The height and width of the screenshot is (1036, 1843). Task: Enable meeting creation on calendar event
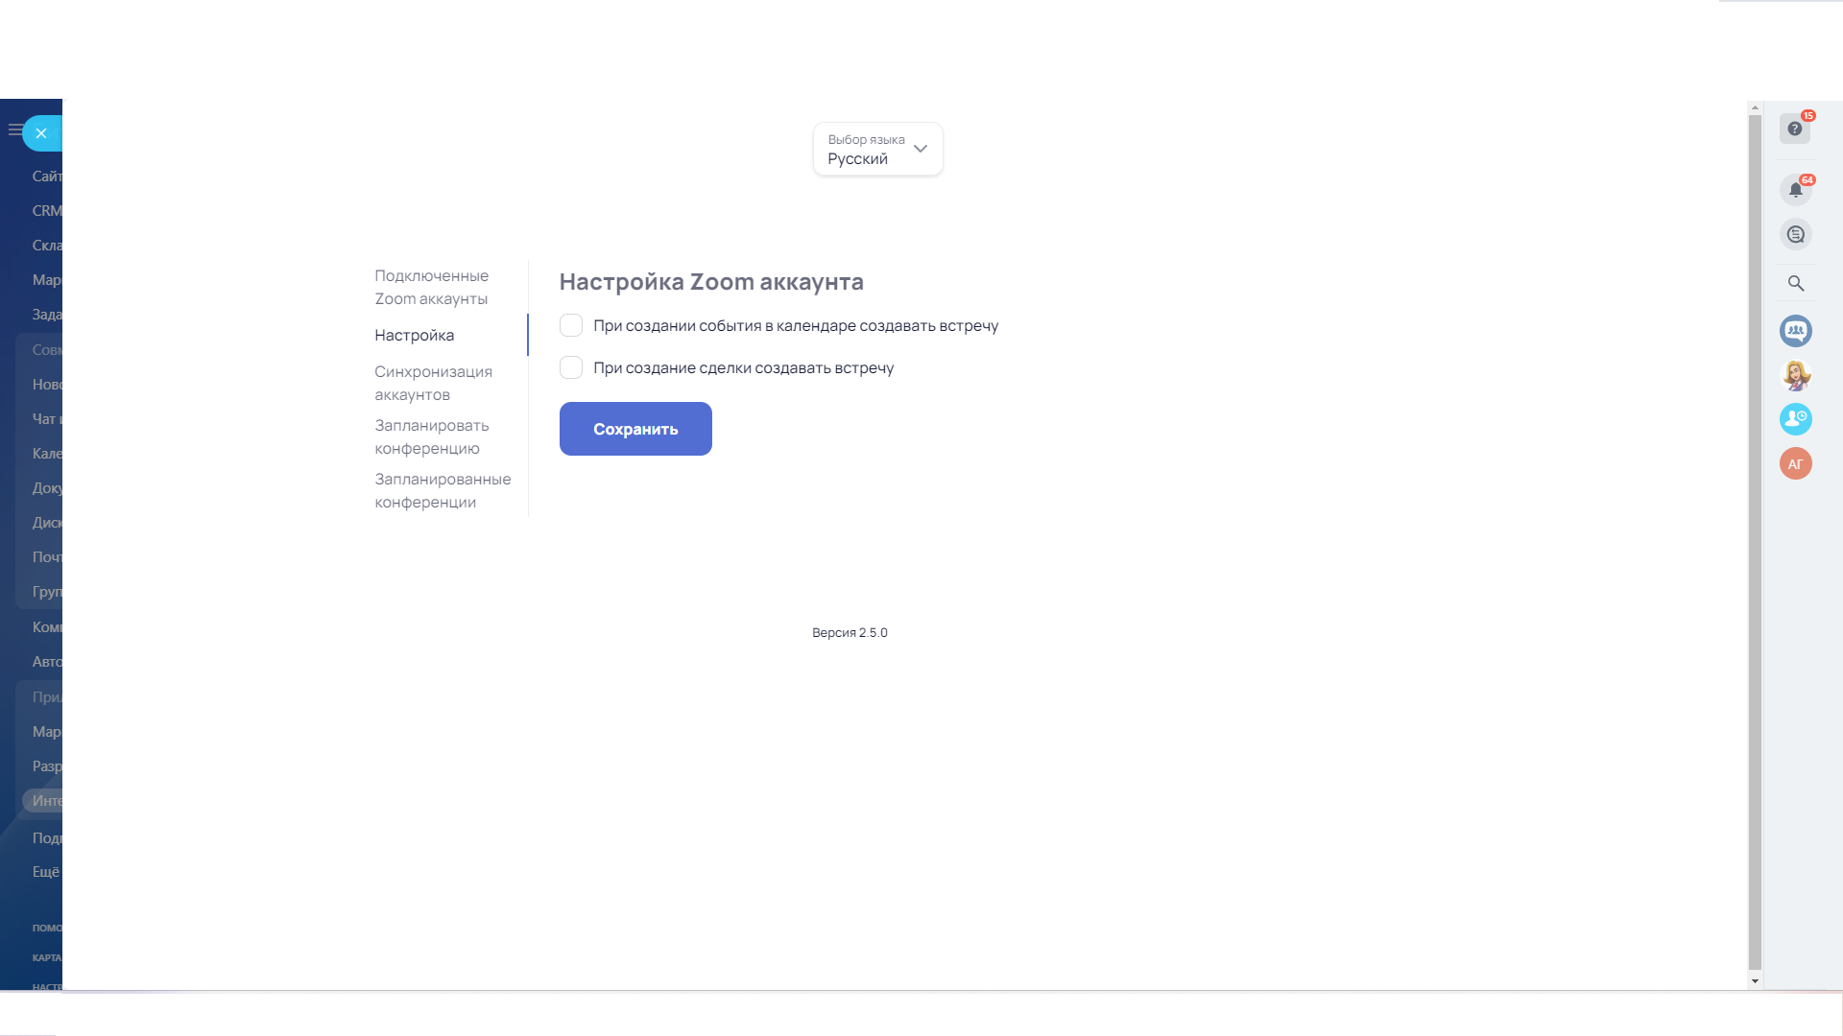point(571,326)
